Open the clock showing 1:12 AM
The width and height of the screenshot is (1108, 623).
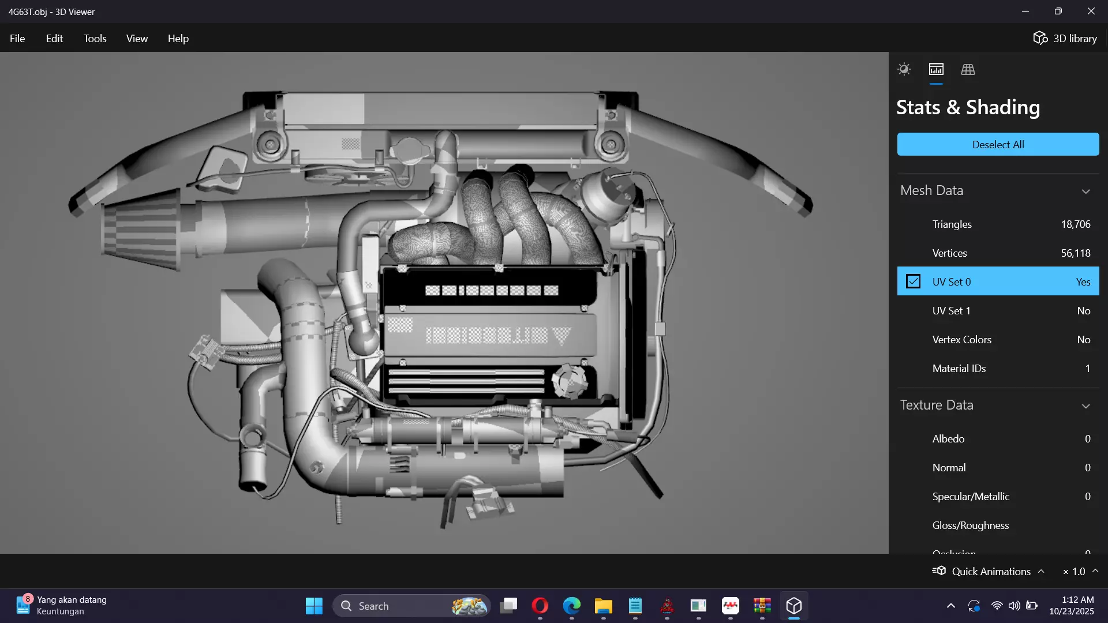click(1072, 606)
